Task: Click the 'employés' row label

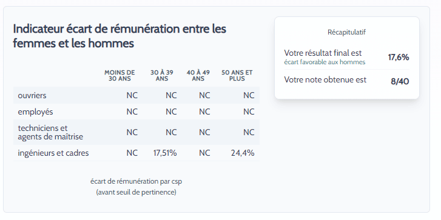Action: (x=35, y=112)
